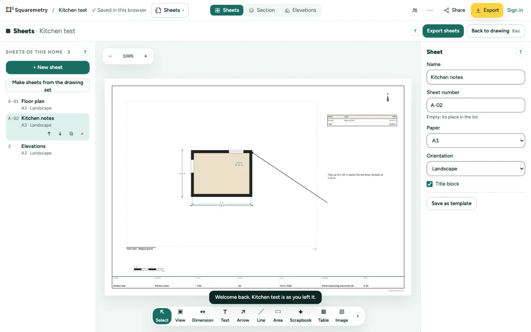Viewport: 531px width, 332px height.
Task: Delete the Kitchen notes sheet
Action: click(82, 134)
